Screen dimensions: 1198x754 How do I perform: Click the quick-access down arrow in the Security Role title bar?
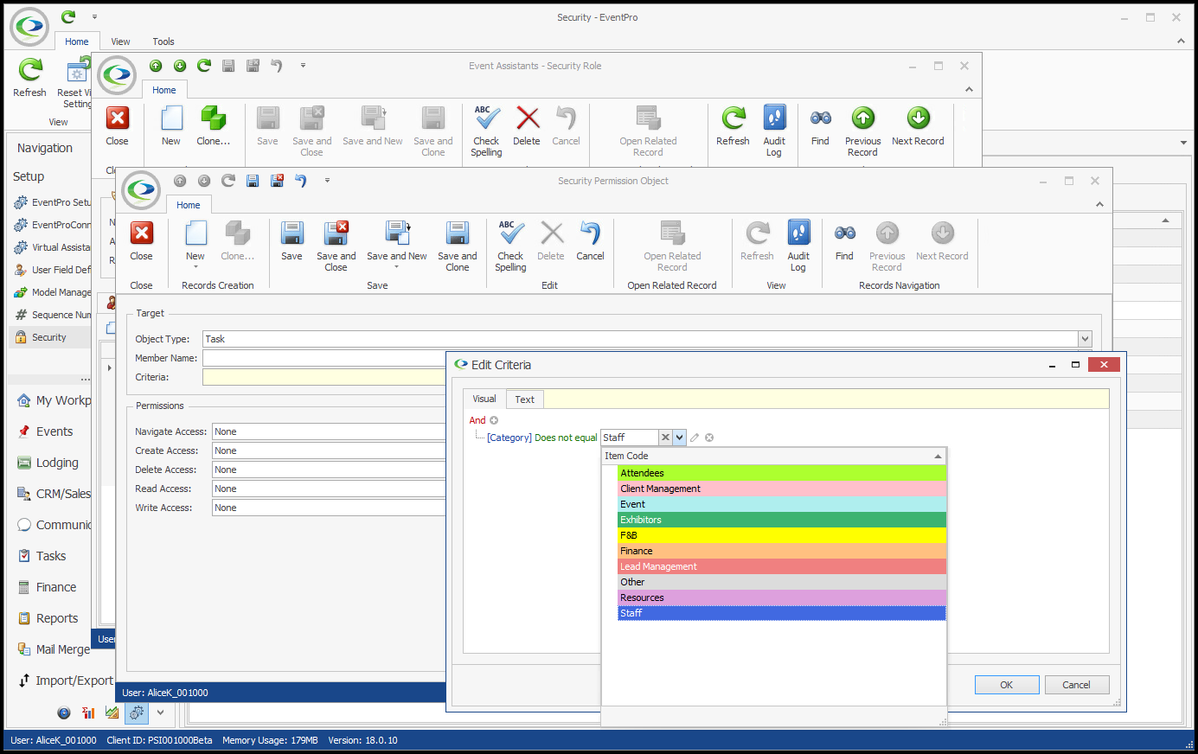click(x=180, y=66)
